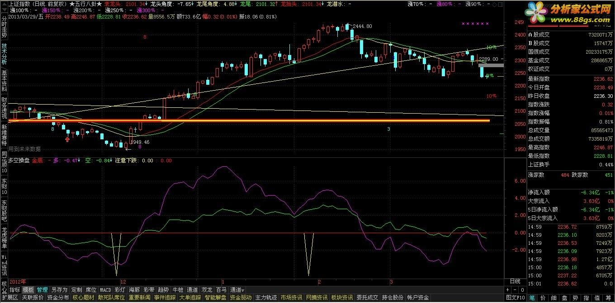The height and width of the screenshot is (303, 615).
Task: Open the 网摘资讯 tab
Action: [x=317, y=298]
